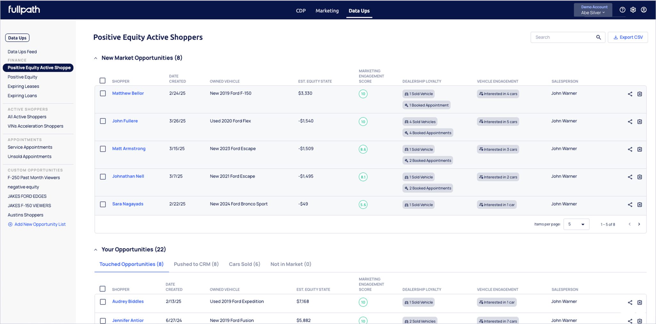This screenshot has width=656, height=324.
Task: Click the help question mark icon
Action: 622,10
